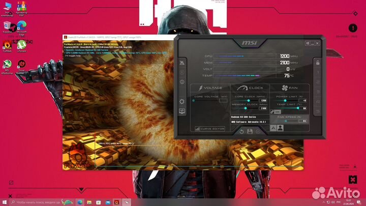This screenshot has width=366, height=206.
Task: Select Afterburner profile slot 4
Action: click(318, 102)
